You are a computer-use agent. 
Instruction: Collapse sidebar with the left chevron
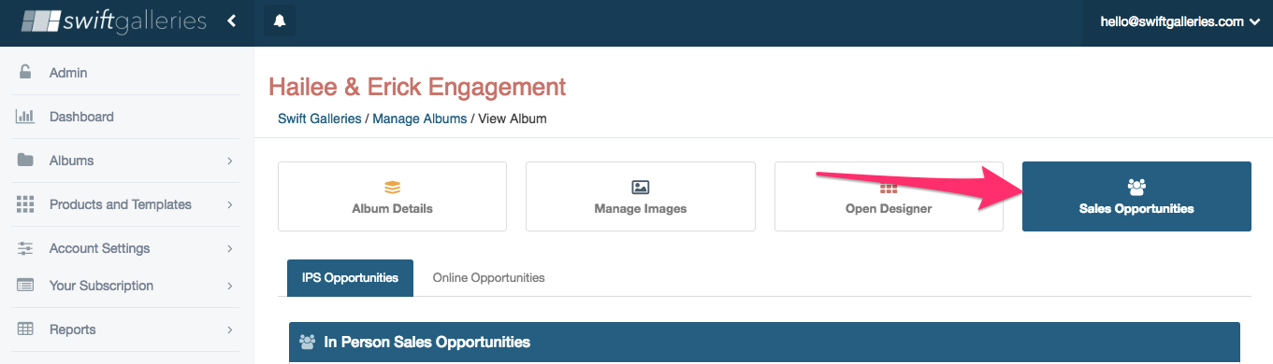pyautogui.click(x=231, y=21)
